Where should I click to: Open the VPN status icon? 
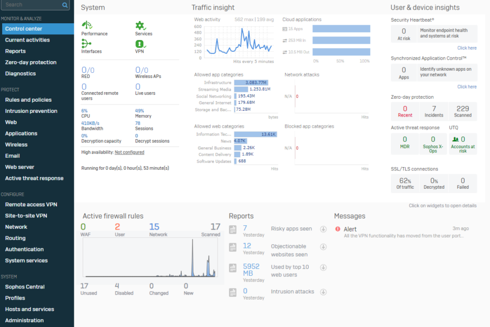pos(140,44)
